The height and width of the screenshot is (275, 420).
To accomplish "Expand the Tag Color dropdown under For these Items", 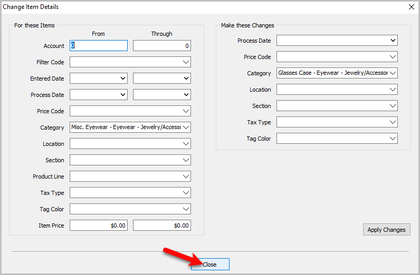I will point(130,209).
